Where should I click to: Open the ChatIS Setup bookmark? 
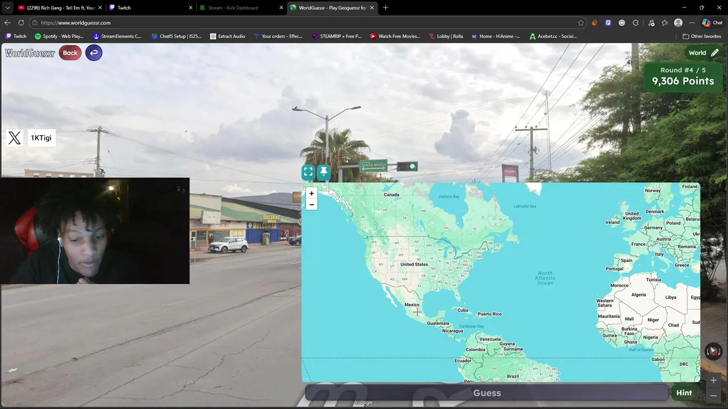176,36
